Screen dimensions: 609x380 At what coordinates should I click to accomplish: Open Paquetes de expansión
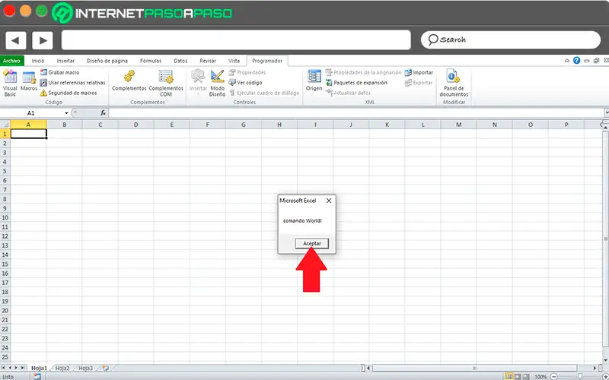356,83
